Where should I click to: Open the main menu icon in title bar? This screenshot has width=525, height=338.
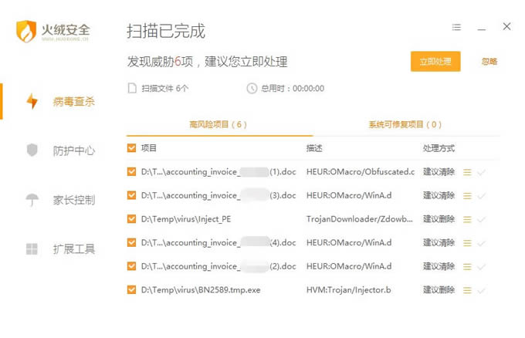pos(456,27)
